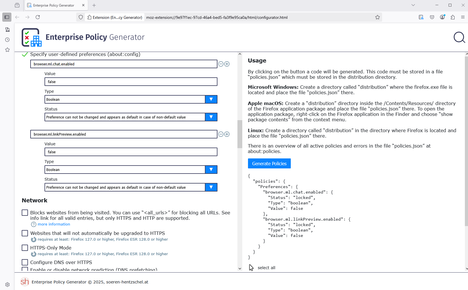This screenshot has height=290, width=468.
Task: Open the search magnifier in the header
Action: [459, 37]
